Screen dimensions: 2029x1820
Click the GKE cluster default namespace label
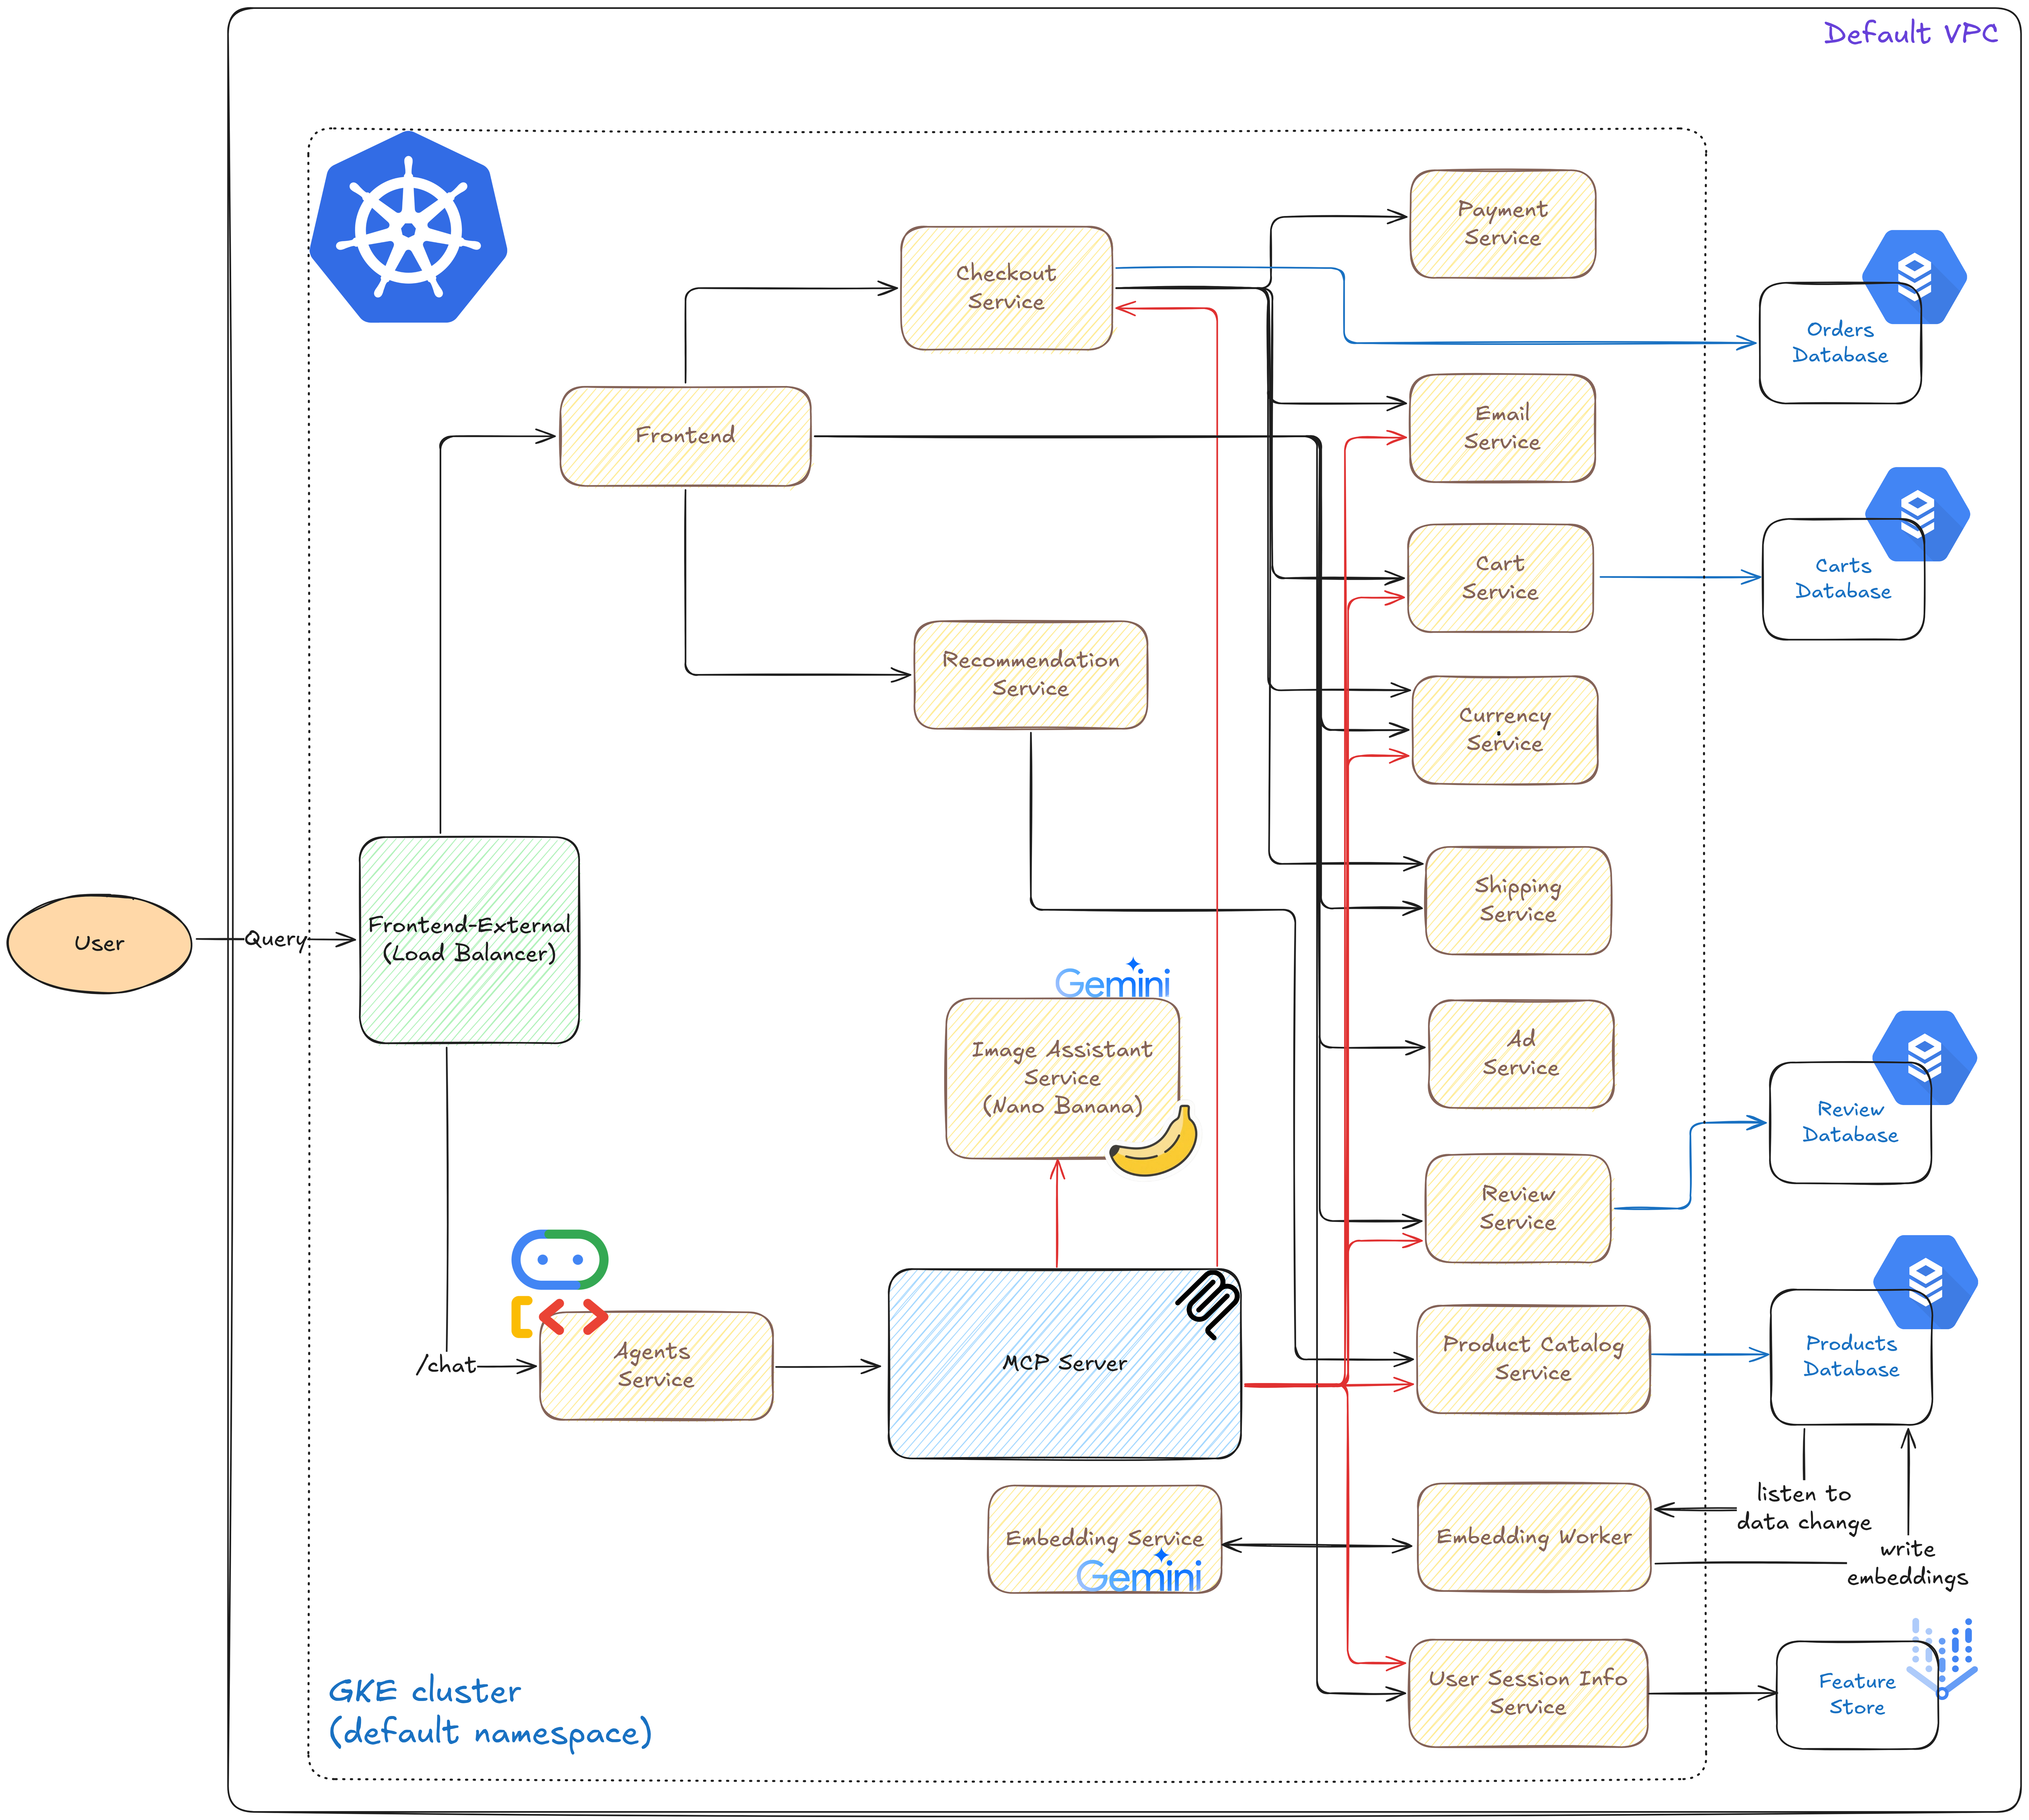tap(490, 1712)
